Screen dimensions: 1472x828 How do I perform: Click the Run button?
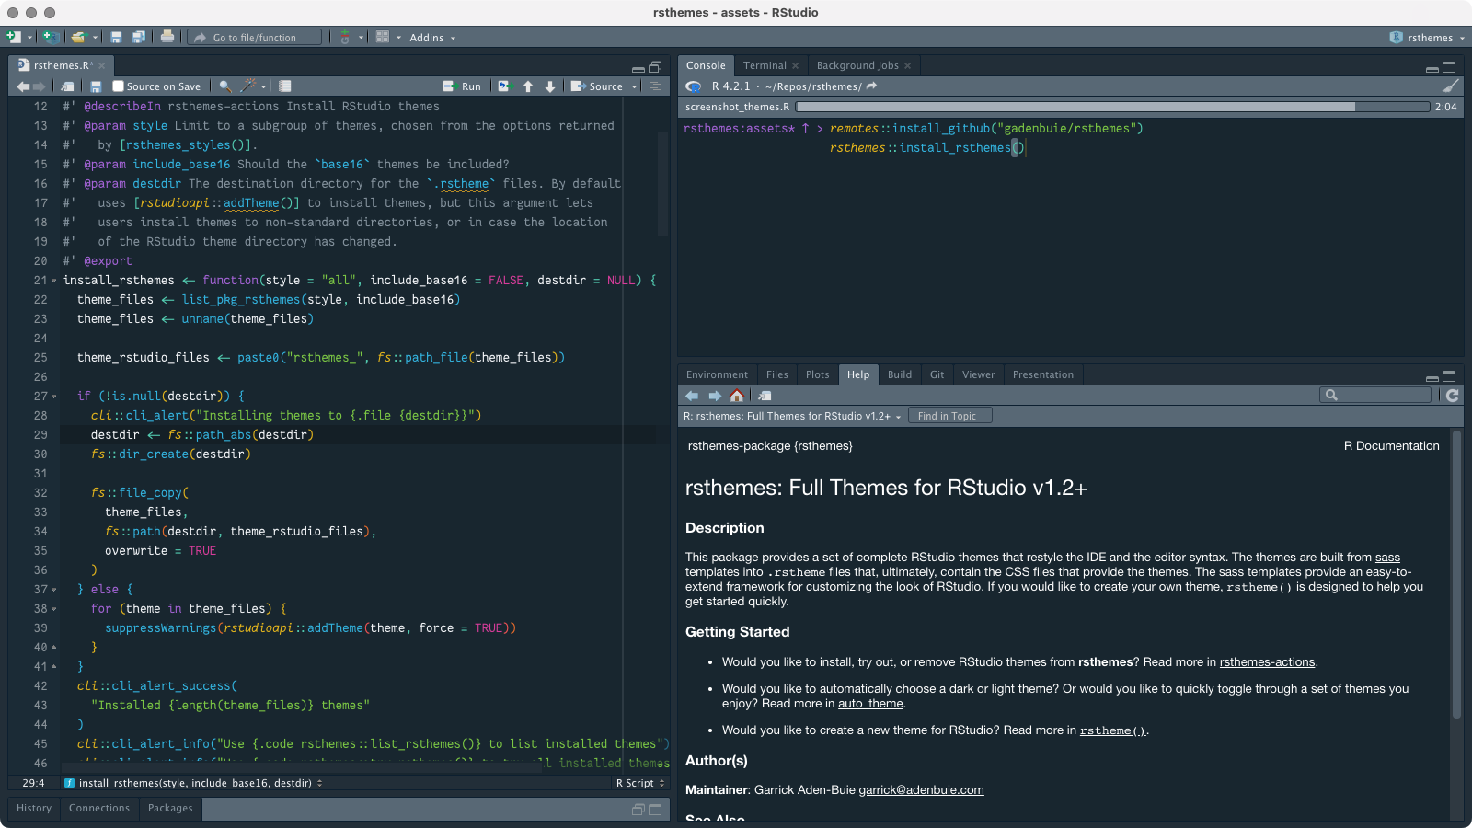(462, 86)
